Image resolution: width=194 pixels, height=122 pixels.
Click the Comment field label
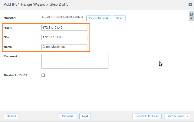tap(10, 56)
